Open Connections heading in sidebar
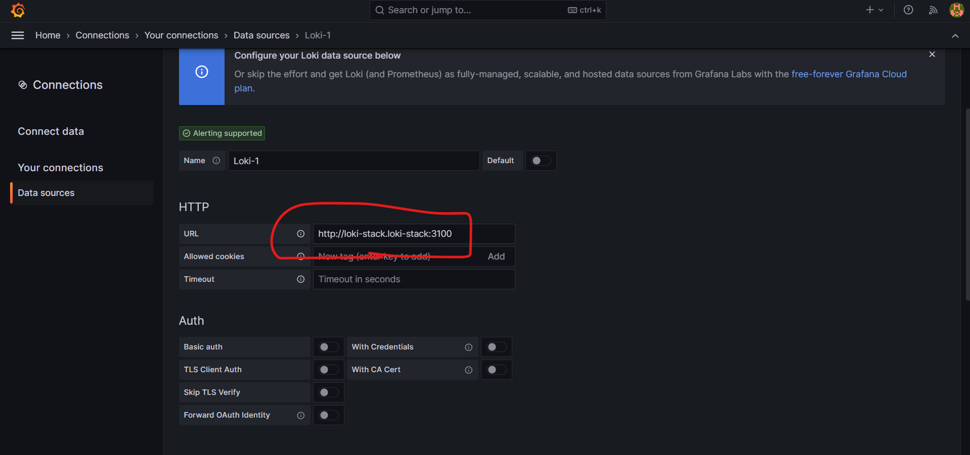 [x=68, y=85]
